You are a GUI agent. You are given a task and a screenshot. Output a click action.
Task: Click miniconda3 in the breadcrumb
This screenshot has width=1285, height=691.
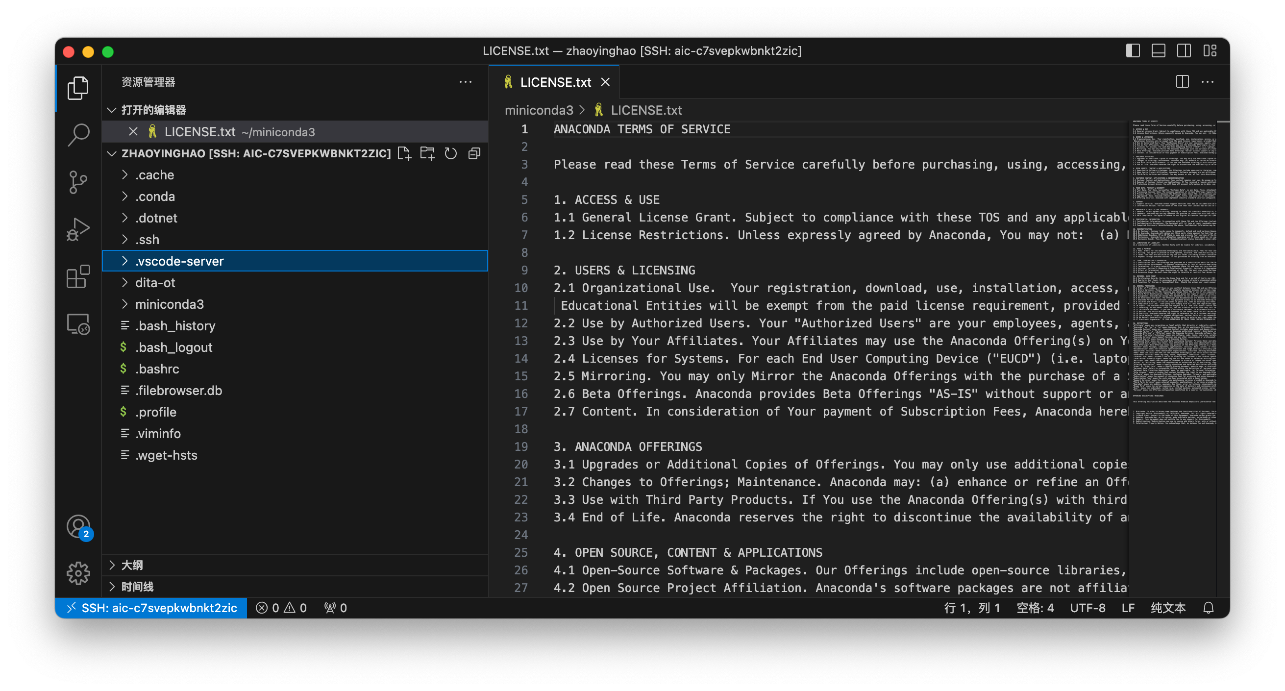pyautogui.click(x=539, y=110)
